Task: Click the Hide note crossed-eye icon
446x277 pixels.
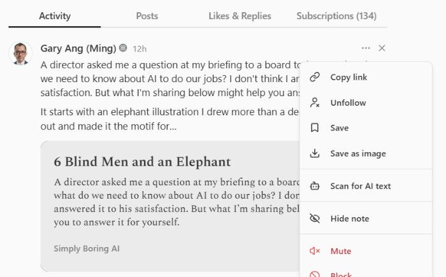Action: pos(315,218)
